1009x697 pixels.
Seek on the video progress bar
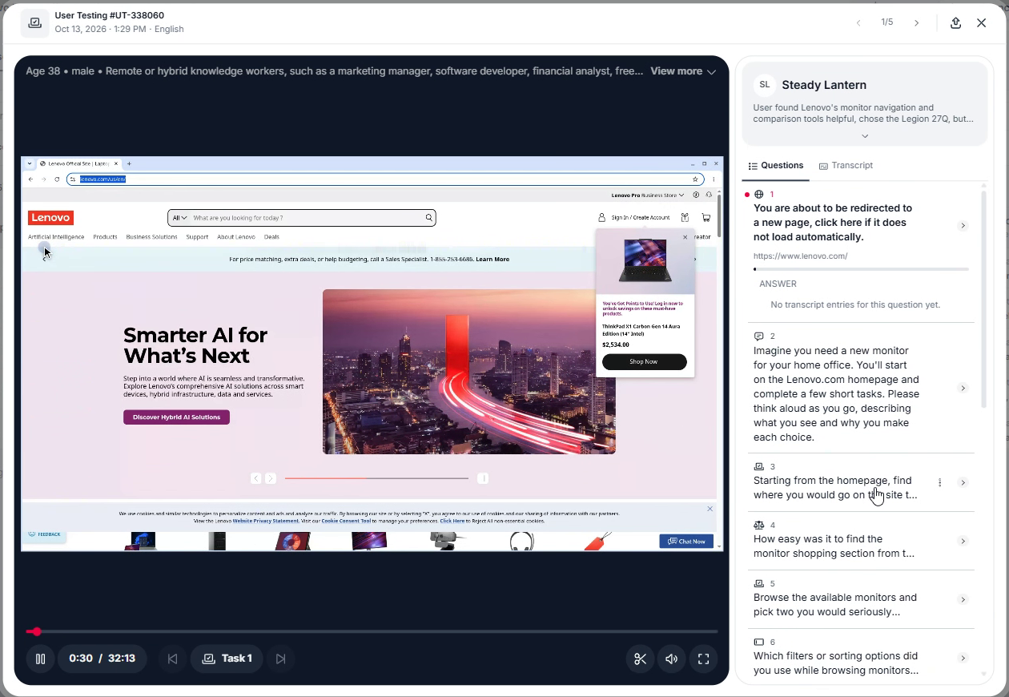point(372,631)
